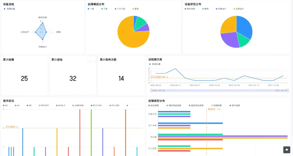Click the tall red MHQ-2 bar in 备件库存
Image resolution: width=293 pixels, height=156 pixels.
[80, 133]
